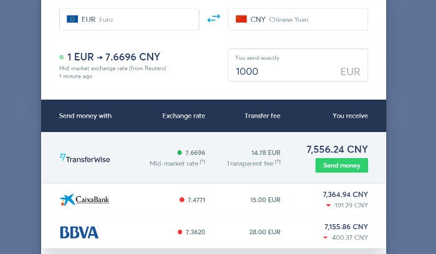436x254 pixels.
Task: Click the red dot beside 7.4771 rate
Action: pyautogui.click(x=182, y=200)
